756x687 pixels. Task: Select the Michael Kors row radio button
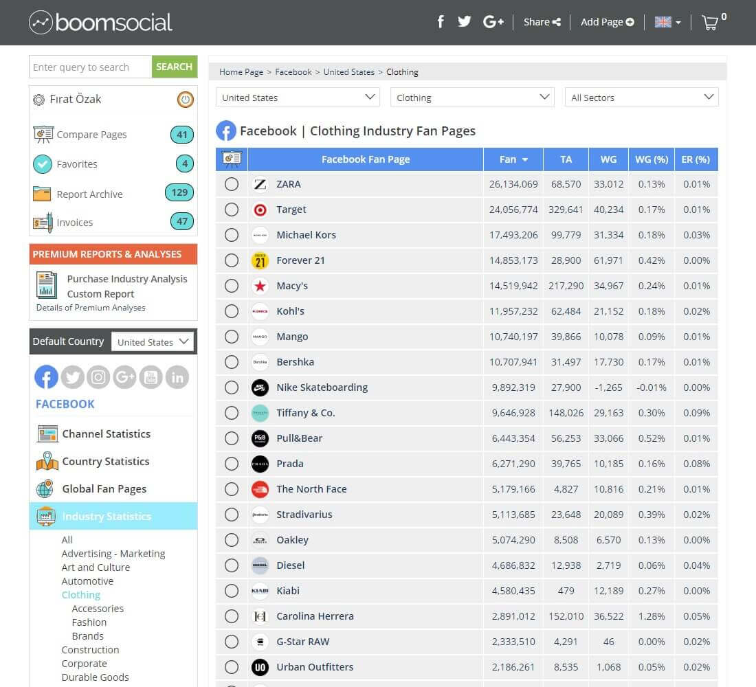[x=232, y=235]
